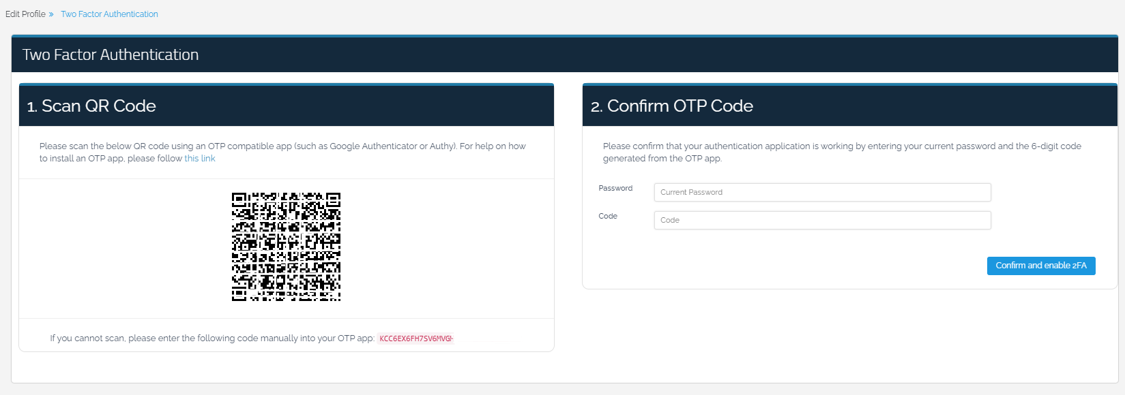Open the Two Factor Authentication breadcrumb link
1125x395 pixels.
click(x=109, y=14)
